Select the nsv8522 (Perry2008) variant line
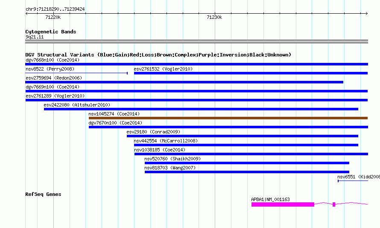Screen dimensions: 380x228 coord(76,73)
